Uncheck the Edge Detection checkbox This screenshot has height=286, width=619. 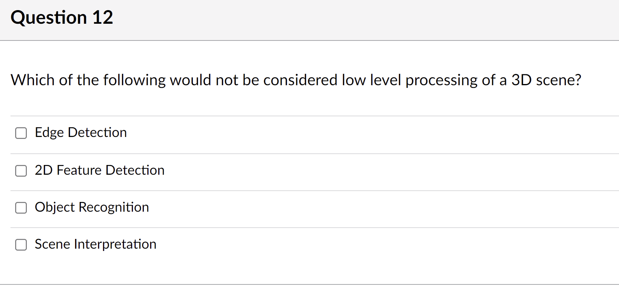(x=21, y=133)
